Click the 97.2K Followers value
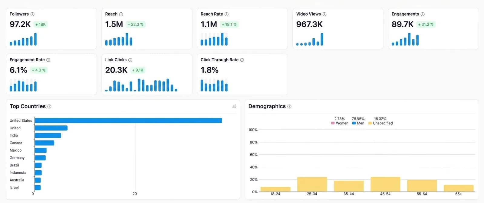 point(20,24)
